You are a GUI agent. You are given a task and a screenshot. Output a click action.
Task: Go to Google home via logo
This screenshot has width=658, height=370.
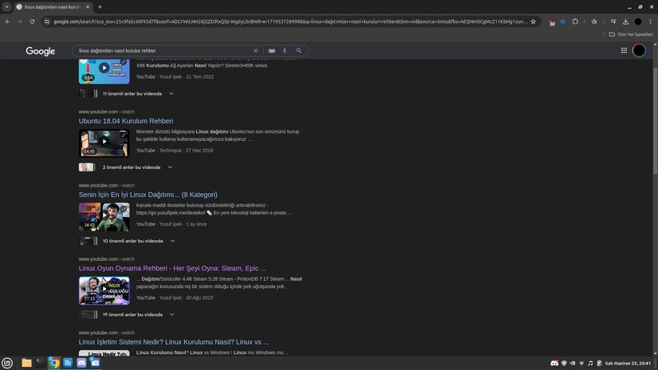pos(41,51)
